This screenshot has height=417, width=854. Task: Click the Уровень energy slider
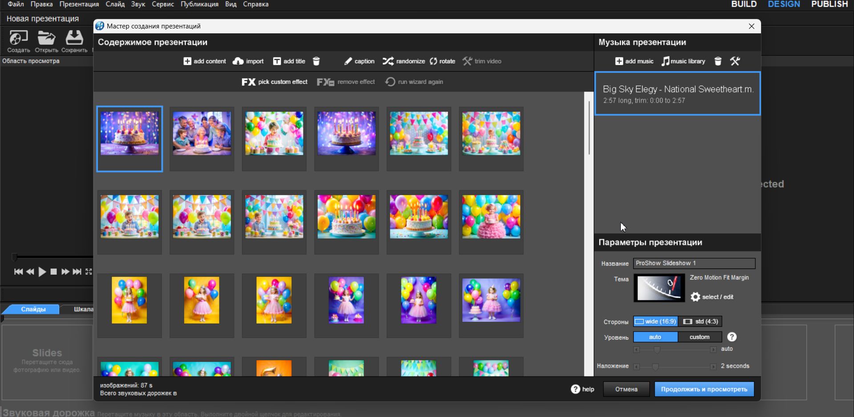(x=675, y=350)
